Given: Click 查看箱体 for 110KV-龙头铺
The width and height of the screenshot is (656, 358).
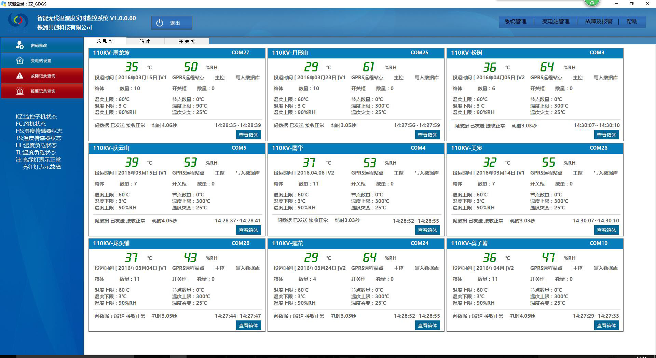Looking at the screenshot, I should (248, 326).
